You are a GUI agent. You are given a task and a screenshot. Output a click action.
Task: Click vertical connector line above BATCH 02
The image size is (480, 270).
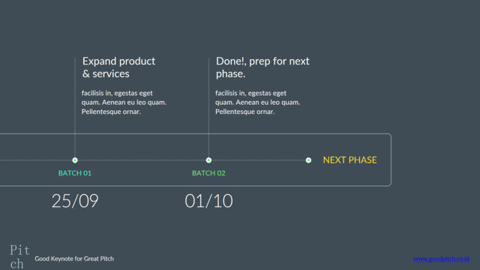click(x=208, y=107)
